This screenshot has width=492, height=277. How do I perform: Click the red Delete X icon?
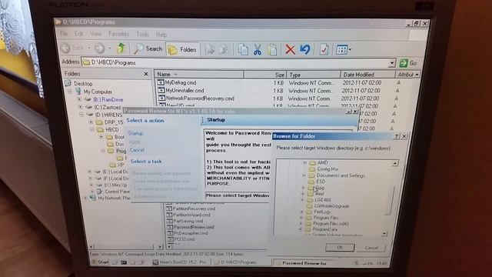[x=290, y=49]
